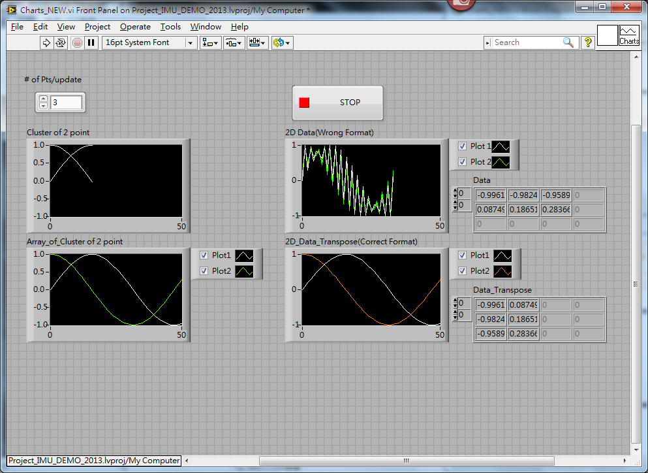Open the Project menu

coord(97,27)
